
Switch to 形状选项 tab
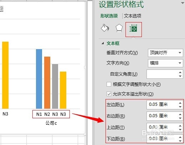[x=109, y=16]
